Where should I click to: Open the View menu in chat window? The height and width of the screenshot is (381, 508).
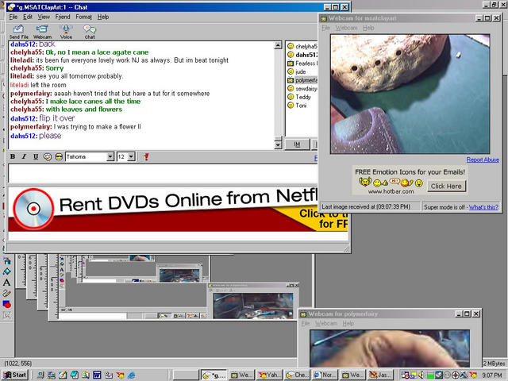44,17
